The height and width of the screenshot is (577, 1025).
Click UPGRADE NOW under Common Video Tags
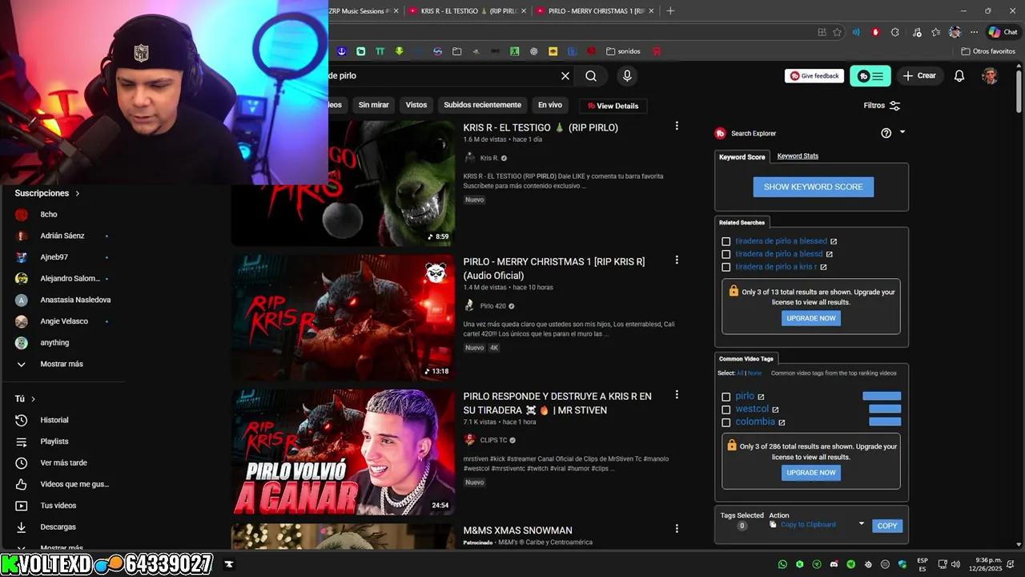coord(811,473)
